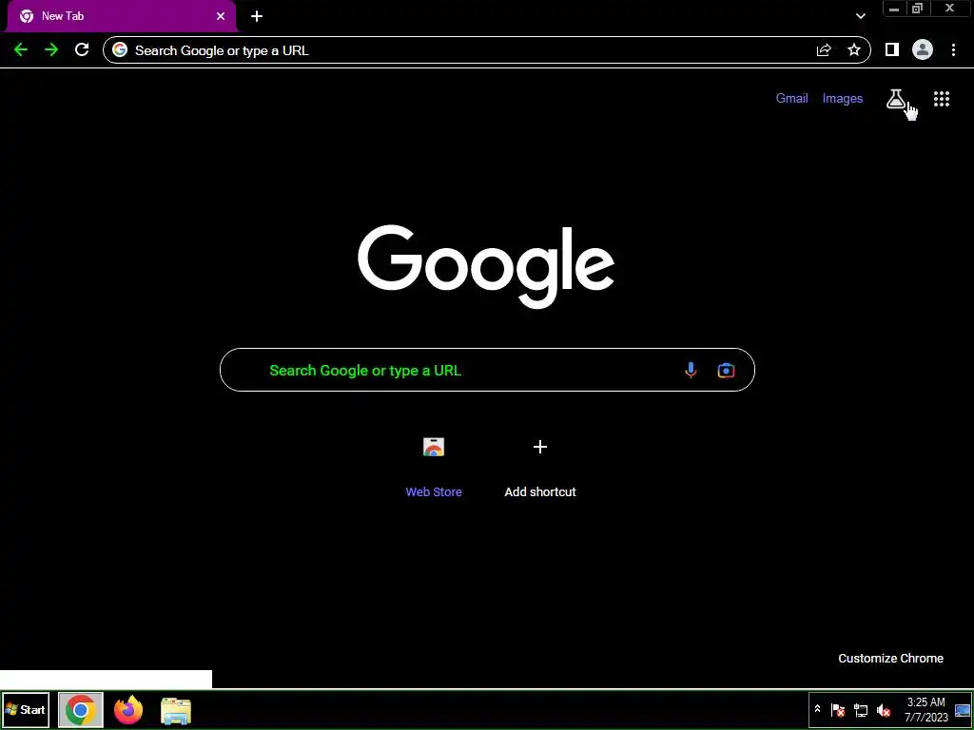This screenshot has width=974, height=730.
Task: Open Search Labs flask icon
Action: [895, 99]
